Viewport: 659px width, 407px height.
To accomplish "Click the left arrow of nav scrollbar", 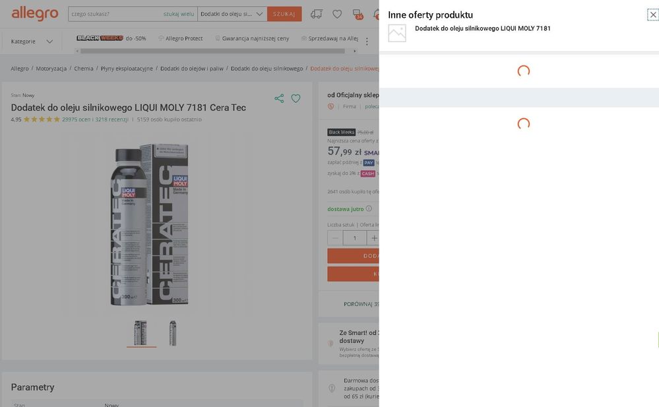I will click(x=77, y=51).
